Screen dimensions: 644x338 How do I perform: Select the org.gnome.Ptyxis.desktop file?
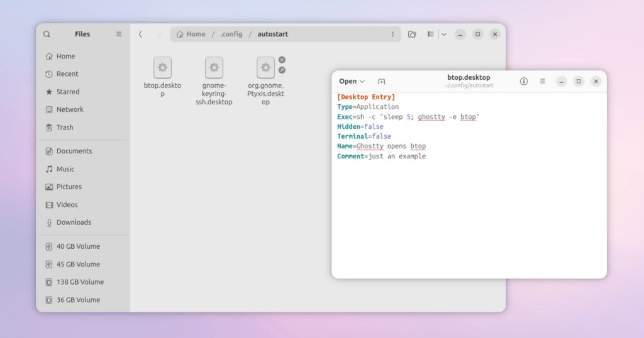click(x=265, y=68)
